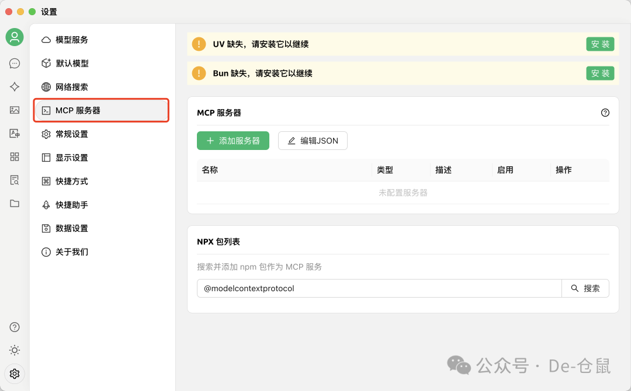
Task: Click the MCP 服务器 help question-mark icon
Action: click(x=605, y=112)
